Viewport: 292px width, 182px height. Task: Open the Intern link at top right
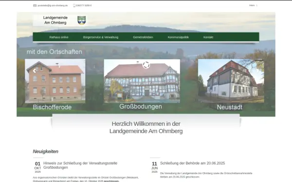pyautogui.click(x=252, y=5)
